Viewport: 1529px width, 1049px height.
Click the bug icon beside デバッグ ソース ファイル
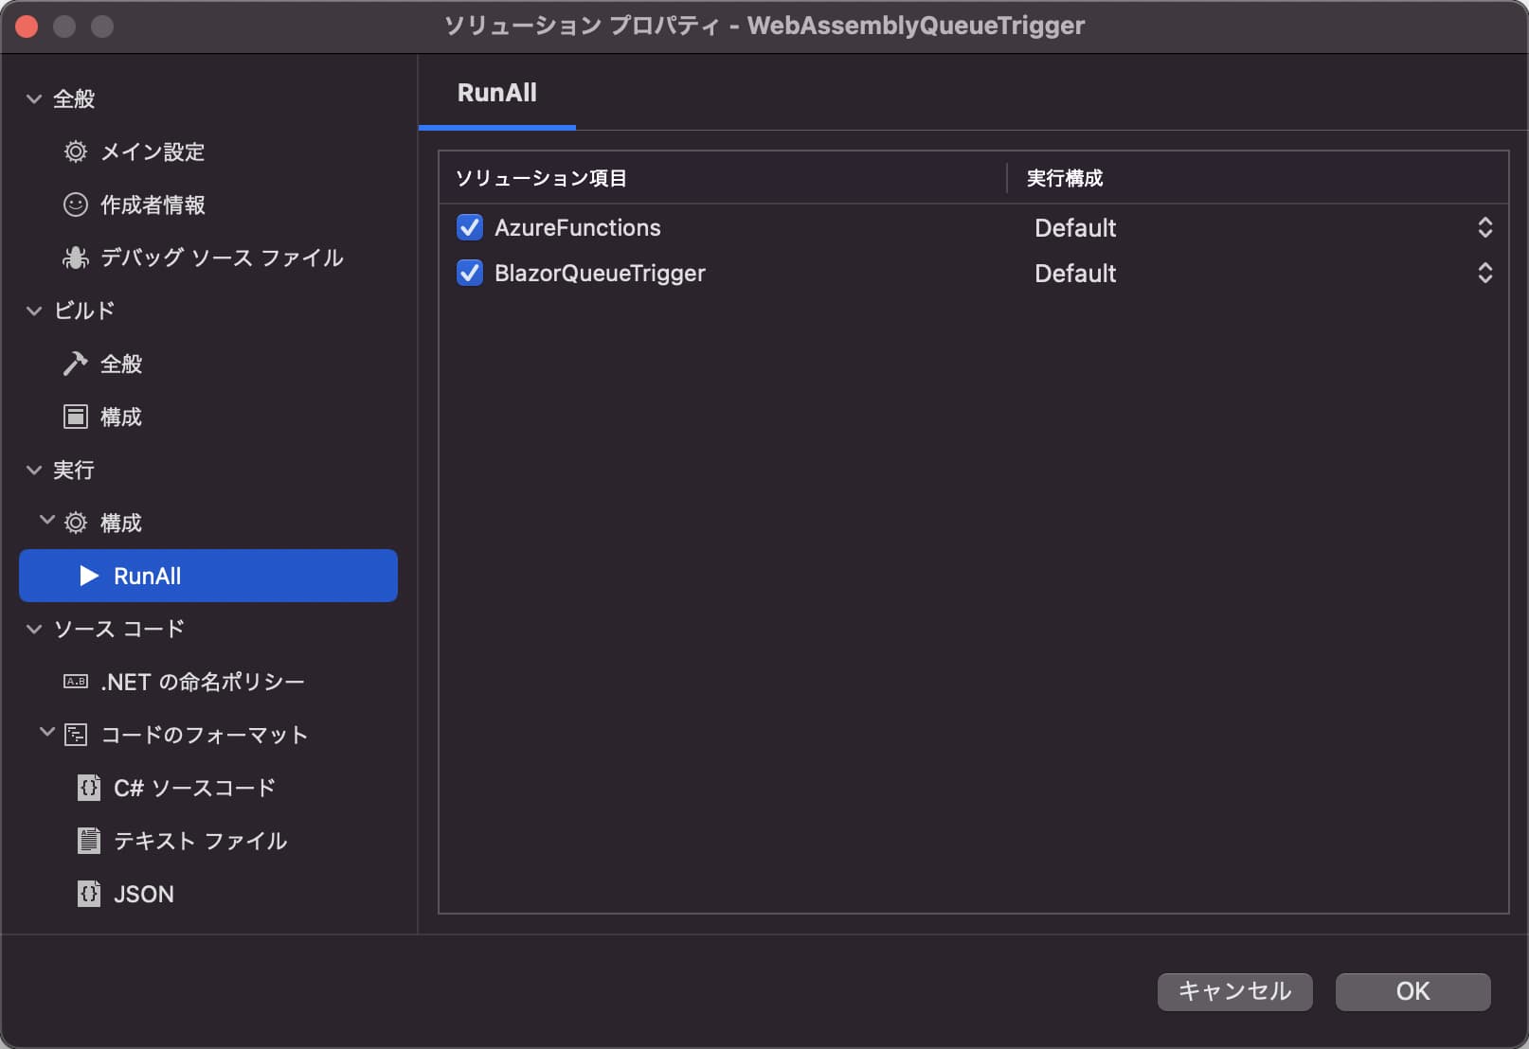pos(76,258)
